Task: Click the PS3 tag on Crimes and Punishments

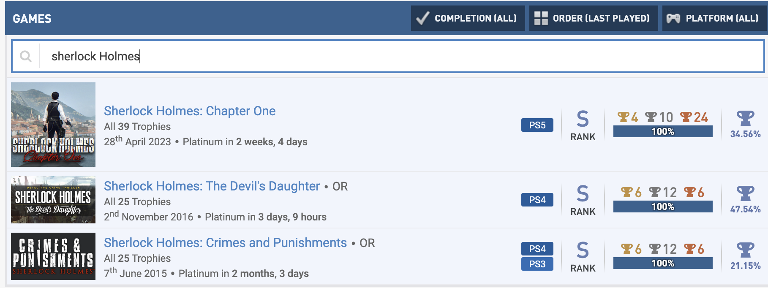Action: tap(537, 264)
